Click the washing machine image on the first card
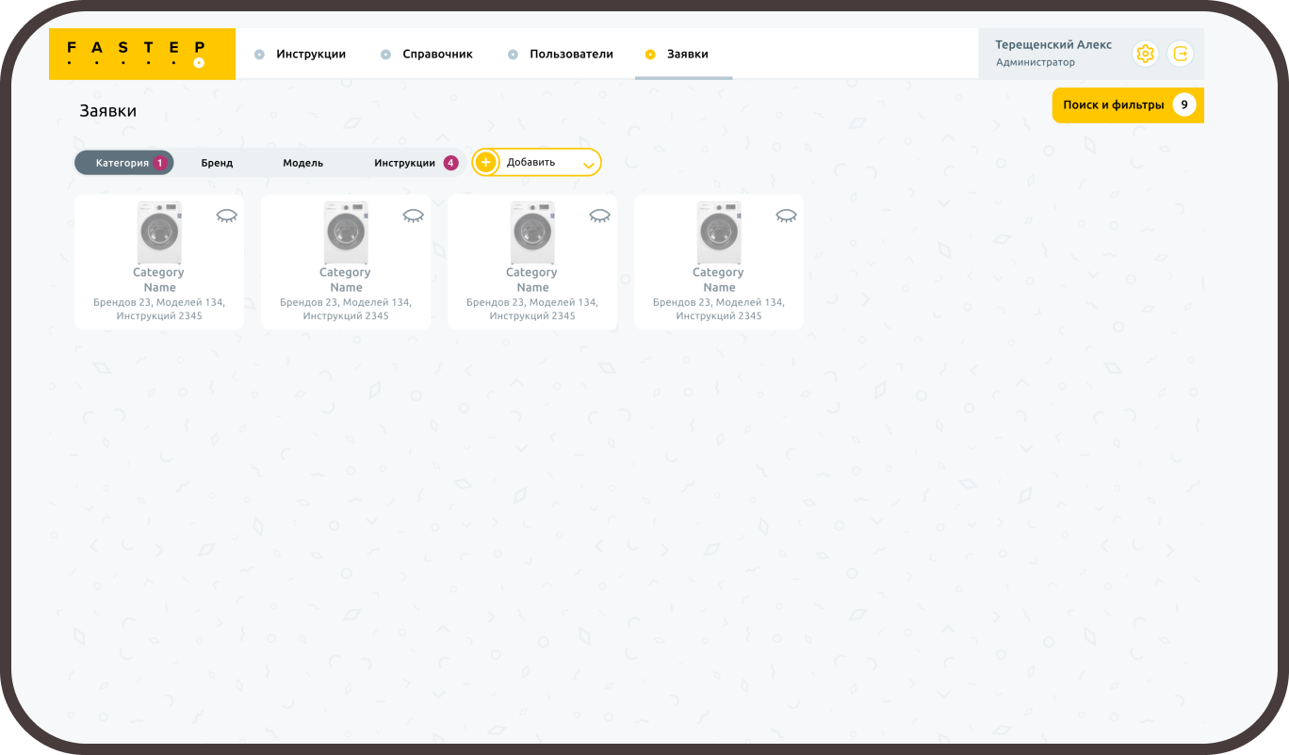Viewport: 1289px width, 755px height. 159,232
